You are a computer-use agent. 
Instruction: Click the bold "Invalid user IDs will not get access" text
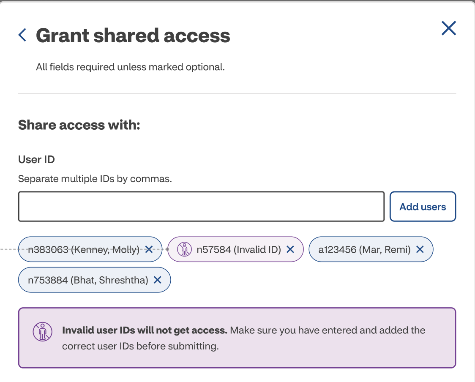[x=145, y=330]
